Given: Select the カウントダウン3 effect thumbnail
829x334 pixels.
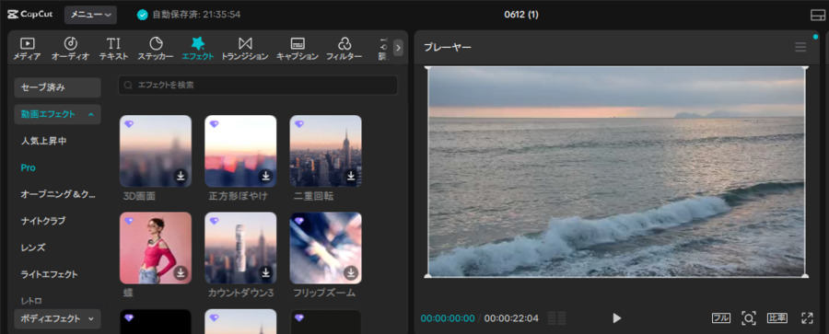Looking at the screenshot, I should pos(240,248).
